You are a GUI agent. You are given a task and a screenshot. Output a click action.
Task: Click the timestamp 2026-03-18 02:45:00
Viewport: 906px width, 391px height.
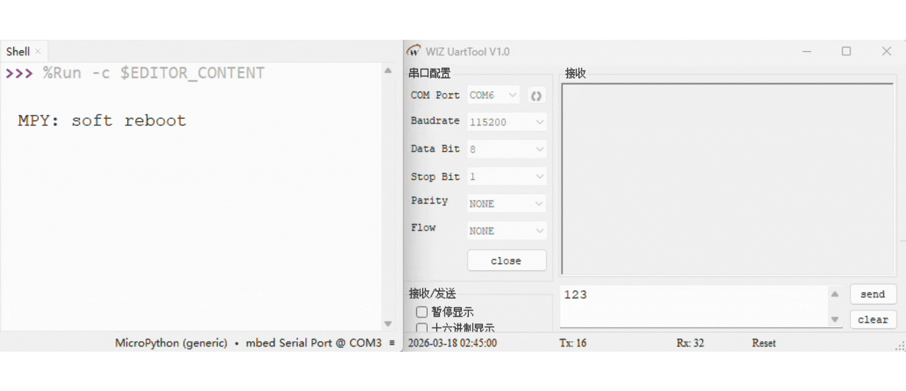(x=453, y=343)
